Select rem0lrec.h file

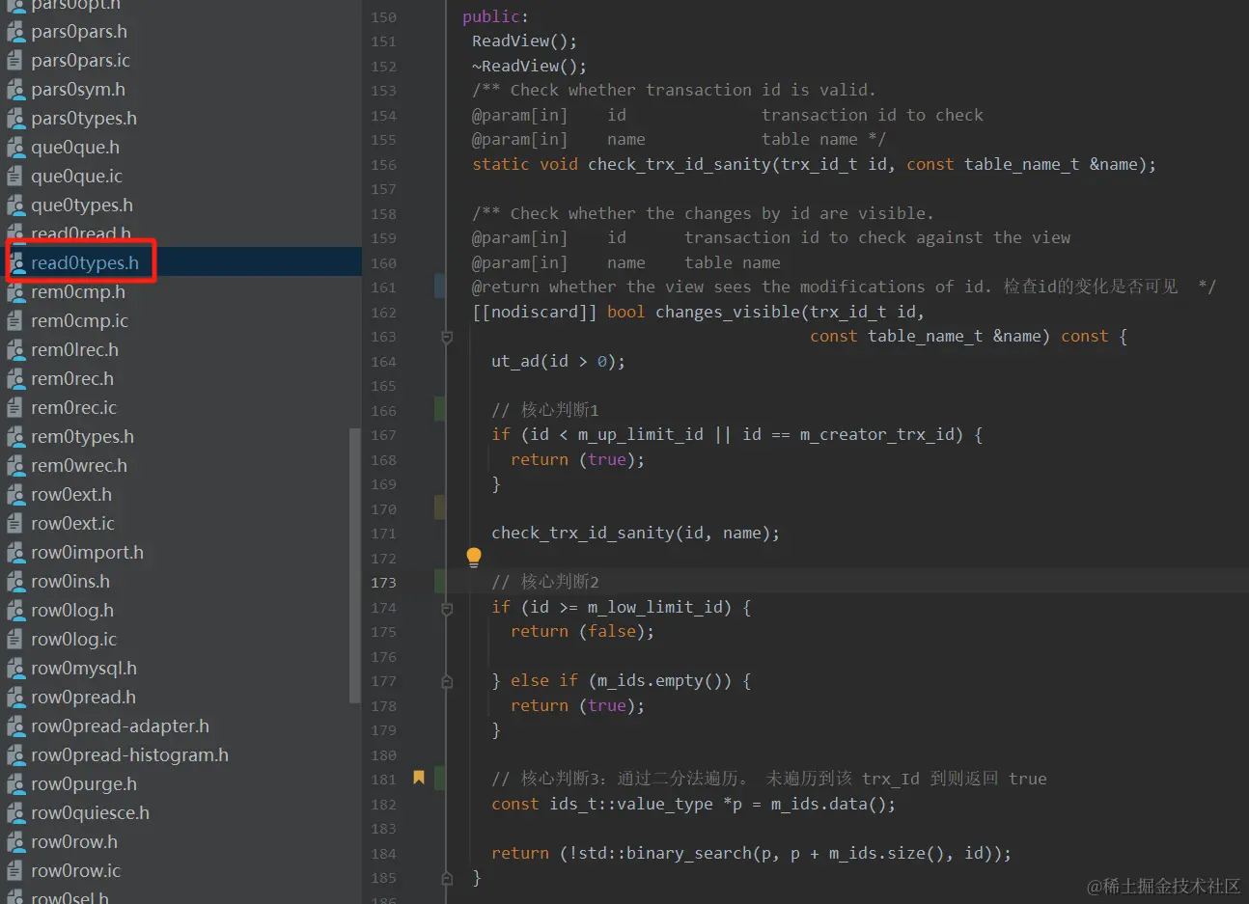[74, 350]
